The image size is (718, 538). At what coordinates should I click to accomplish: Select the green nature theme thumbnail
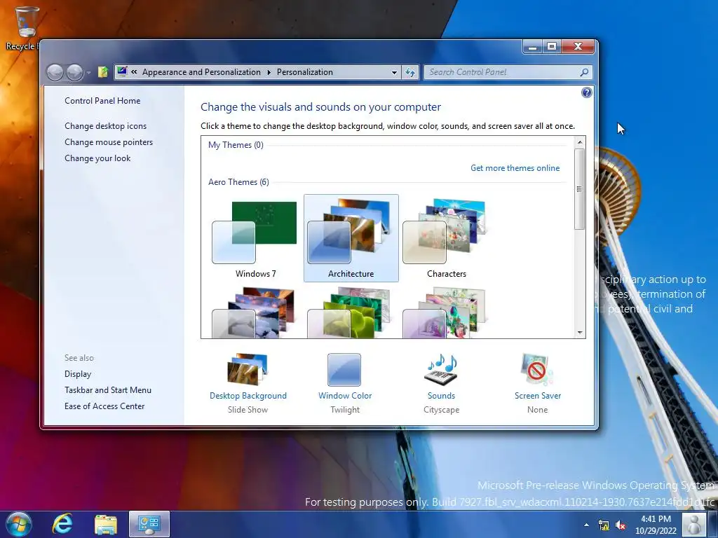(349, 313)
